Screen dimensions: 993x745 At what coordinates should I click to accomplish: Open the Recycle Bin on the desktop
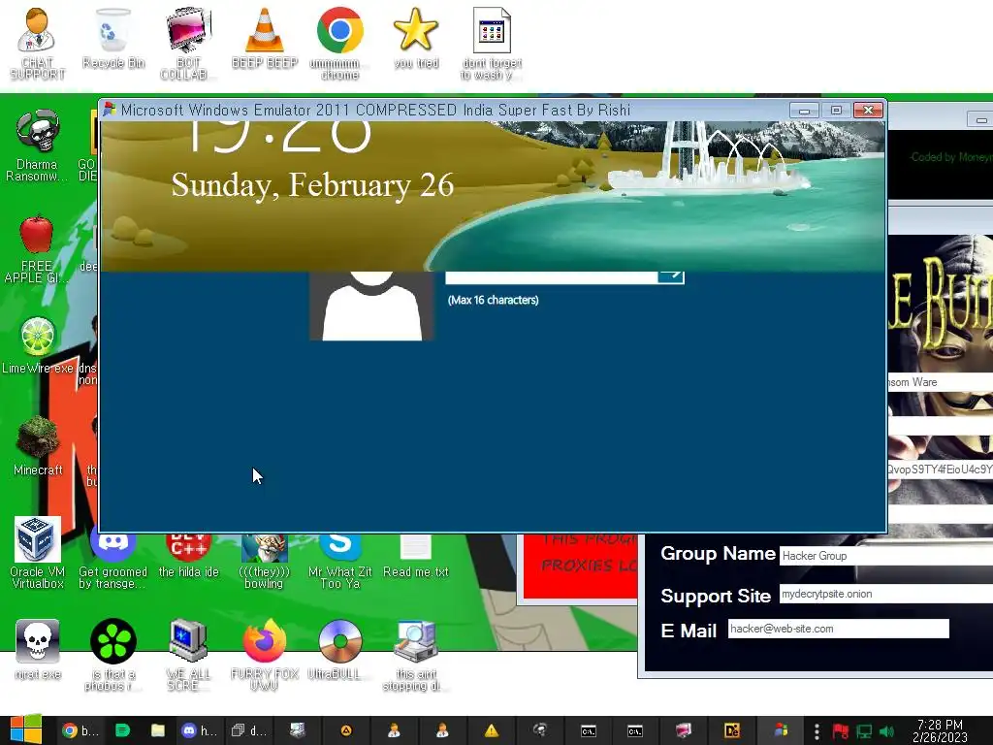[x=113, y=38]
